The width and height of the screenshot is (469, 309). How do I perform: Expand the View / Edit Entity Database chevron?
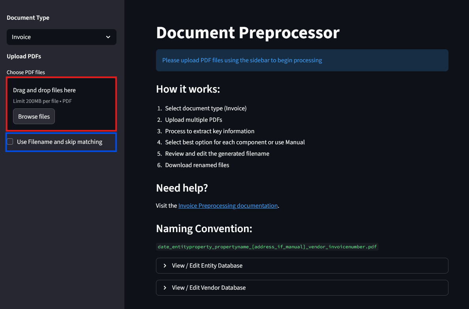(x=165, y=266)
